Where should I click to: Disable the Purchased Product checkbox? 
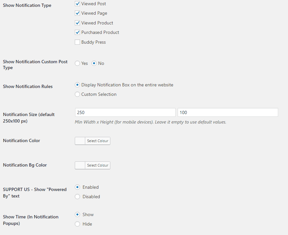click(x=77, y=32)
